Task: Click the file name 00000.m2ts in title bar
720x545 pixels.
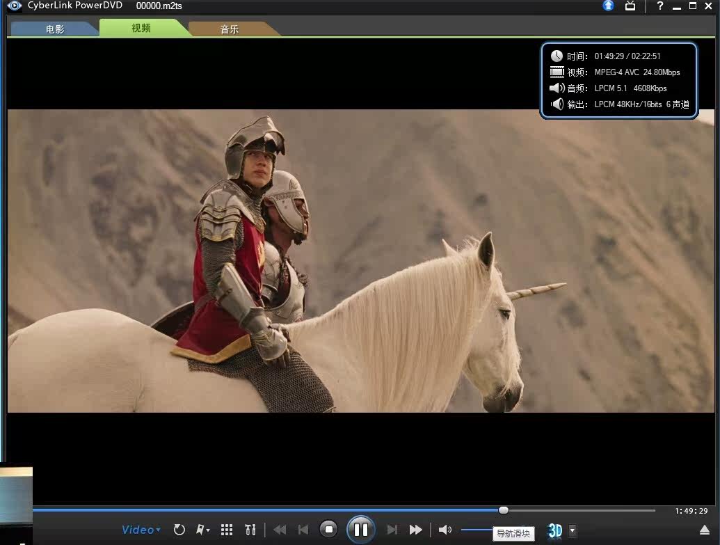Action: click(x=159, y=6)
